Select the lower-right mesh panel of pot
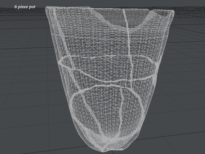 pyautogui.click(x=132, y=111)
